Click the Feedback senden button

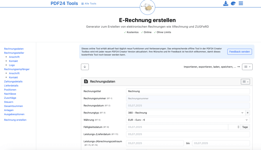[x=239, y=52]
